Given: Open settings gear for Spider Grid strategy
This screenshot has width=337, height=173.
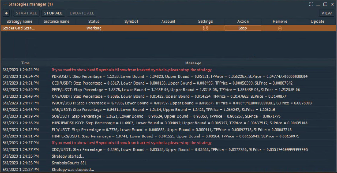Looking at the screenshot, I should (205, 28).
